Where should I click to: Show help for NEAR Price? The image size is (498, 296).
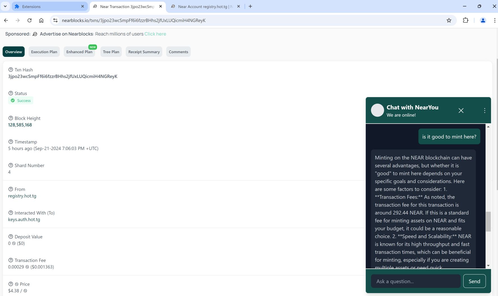point(11,284)
